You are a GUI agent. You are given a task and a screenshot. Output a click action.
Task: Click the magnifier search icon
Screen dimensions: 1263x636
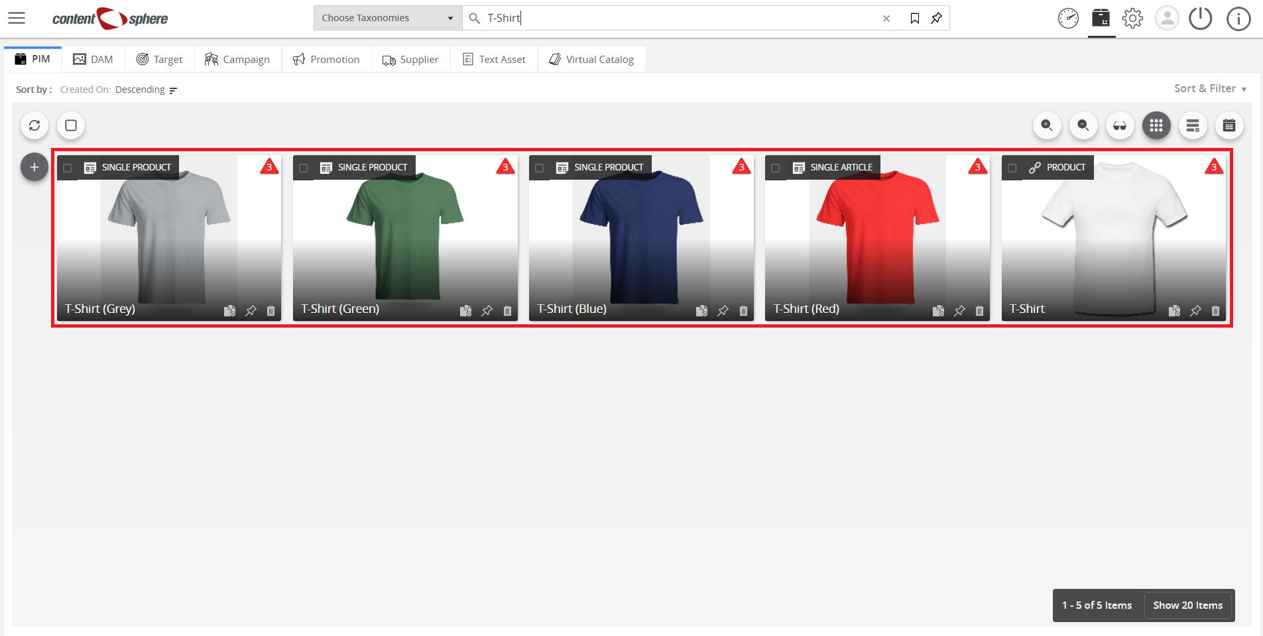475,19
